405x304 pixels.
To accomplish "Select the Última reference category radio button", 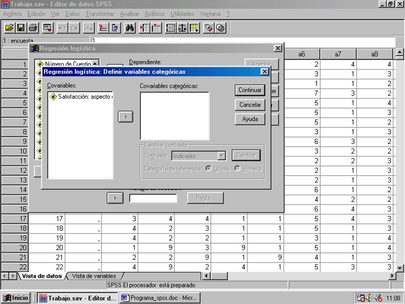I will click(x=208, y=168).
